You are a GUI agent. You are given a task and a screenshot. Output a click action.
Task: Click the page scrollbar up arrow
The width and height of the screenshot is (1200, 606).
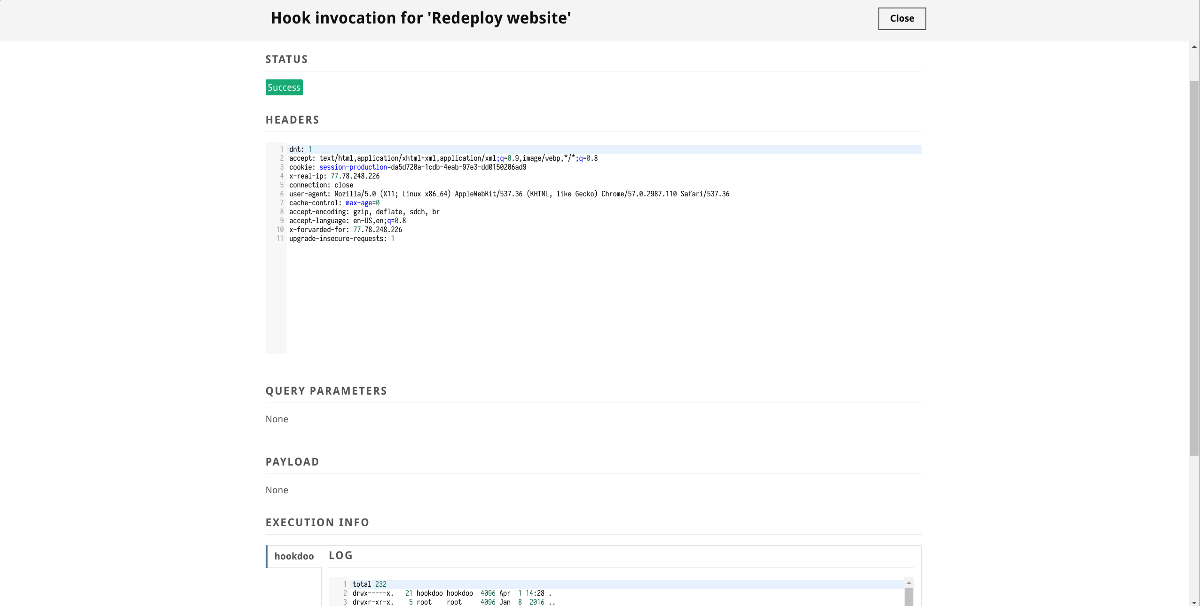(1194, 47)
